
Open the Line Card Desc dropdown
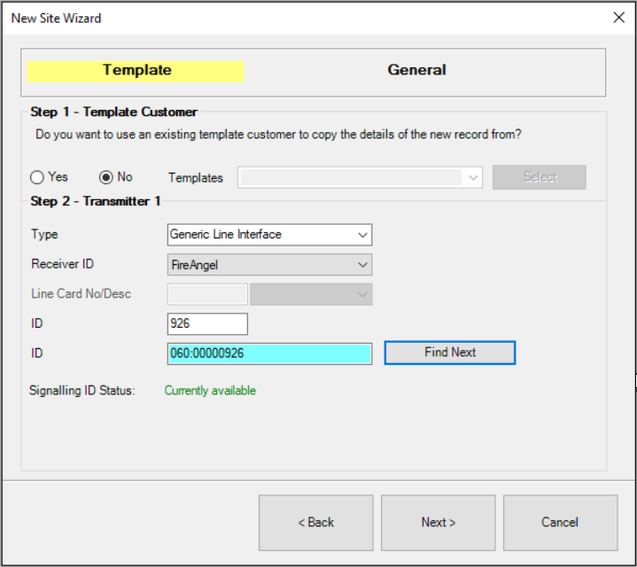pyautogui.click(x=311, y=294)
